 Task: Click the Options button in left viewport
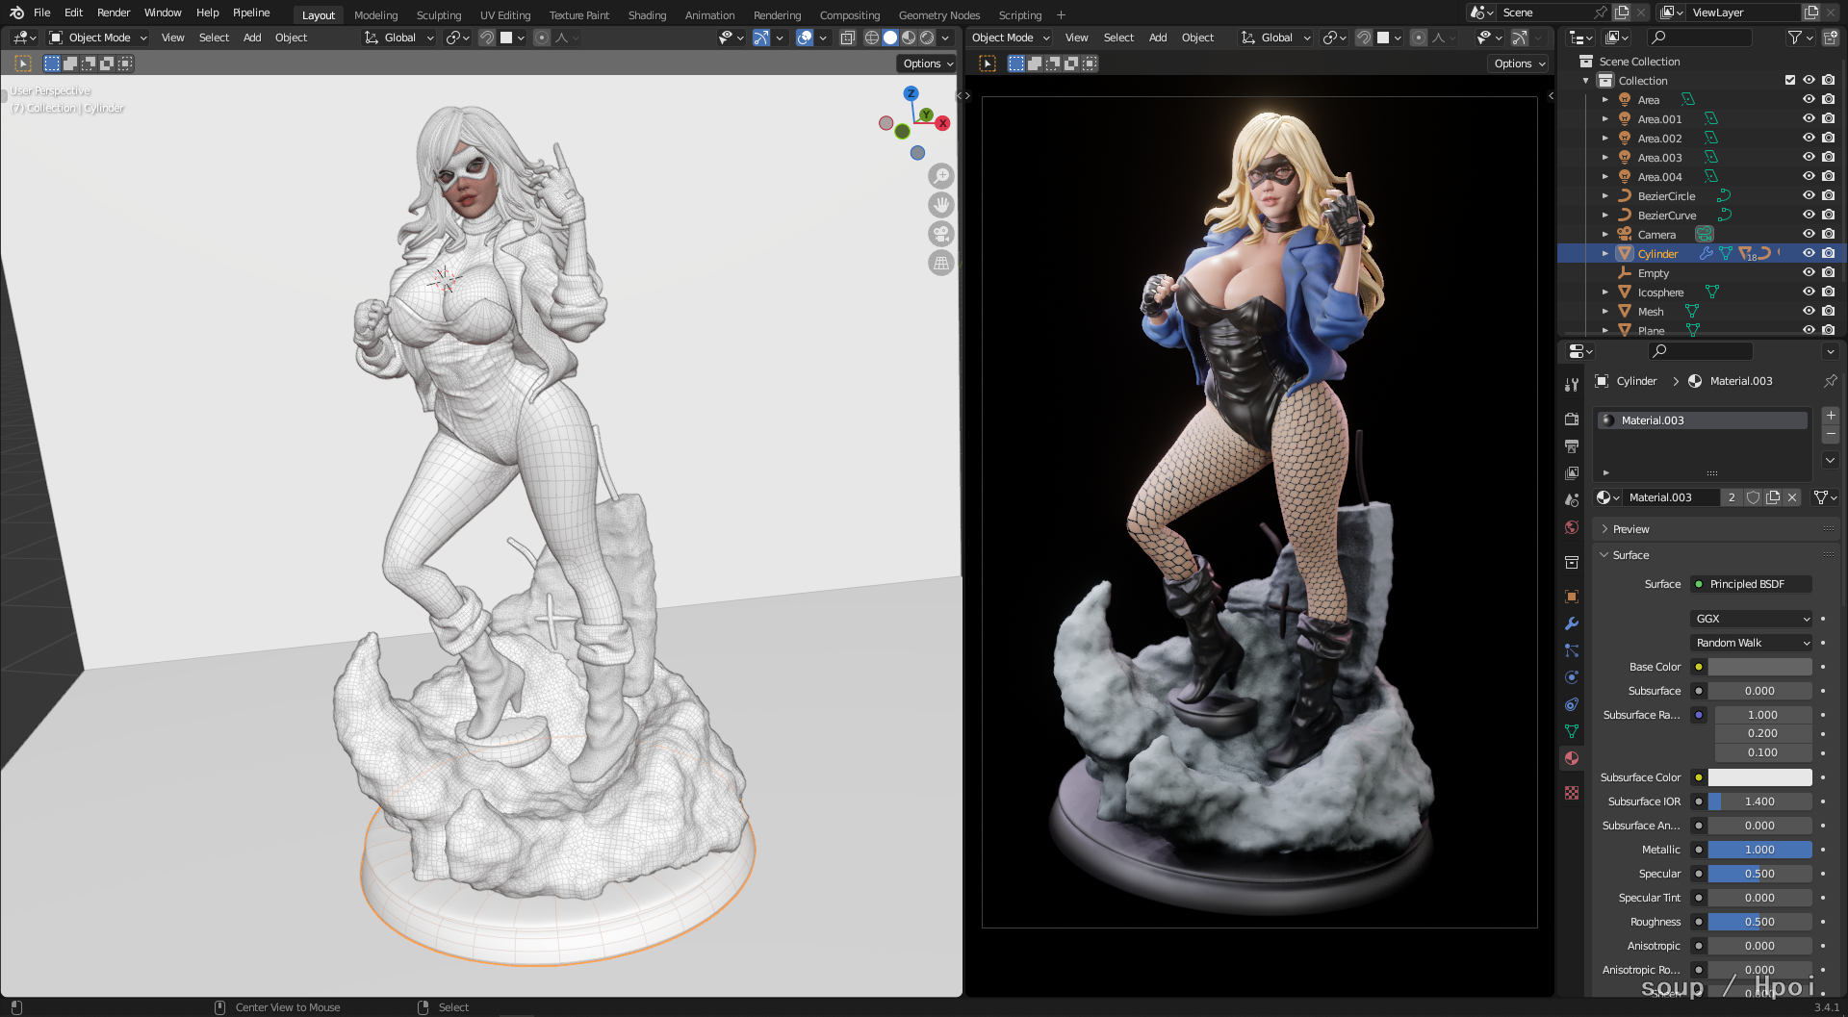click(x=928, y=64)
